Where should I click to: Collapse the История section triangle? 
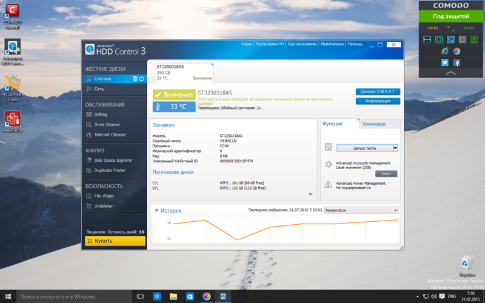(x=156, y=210)
